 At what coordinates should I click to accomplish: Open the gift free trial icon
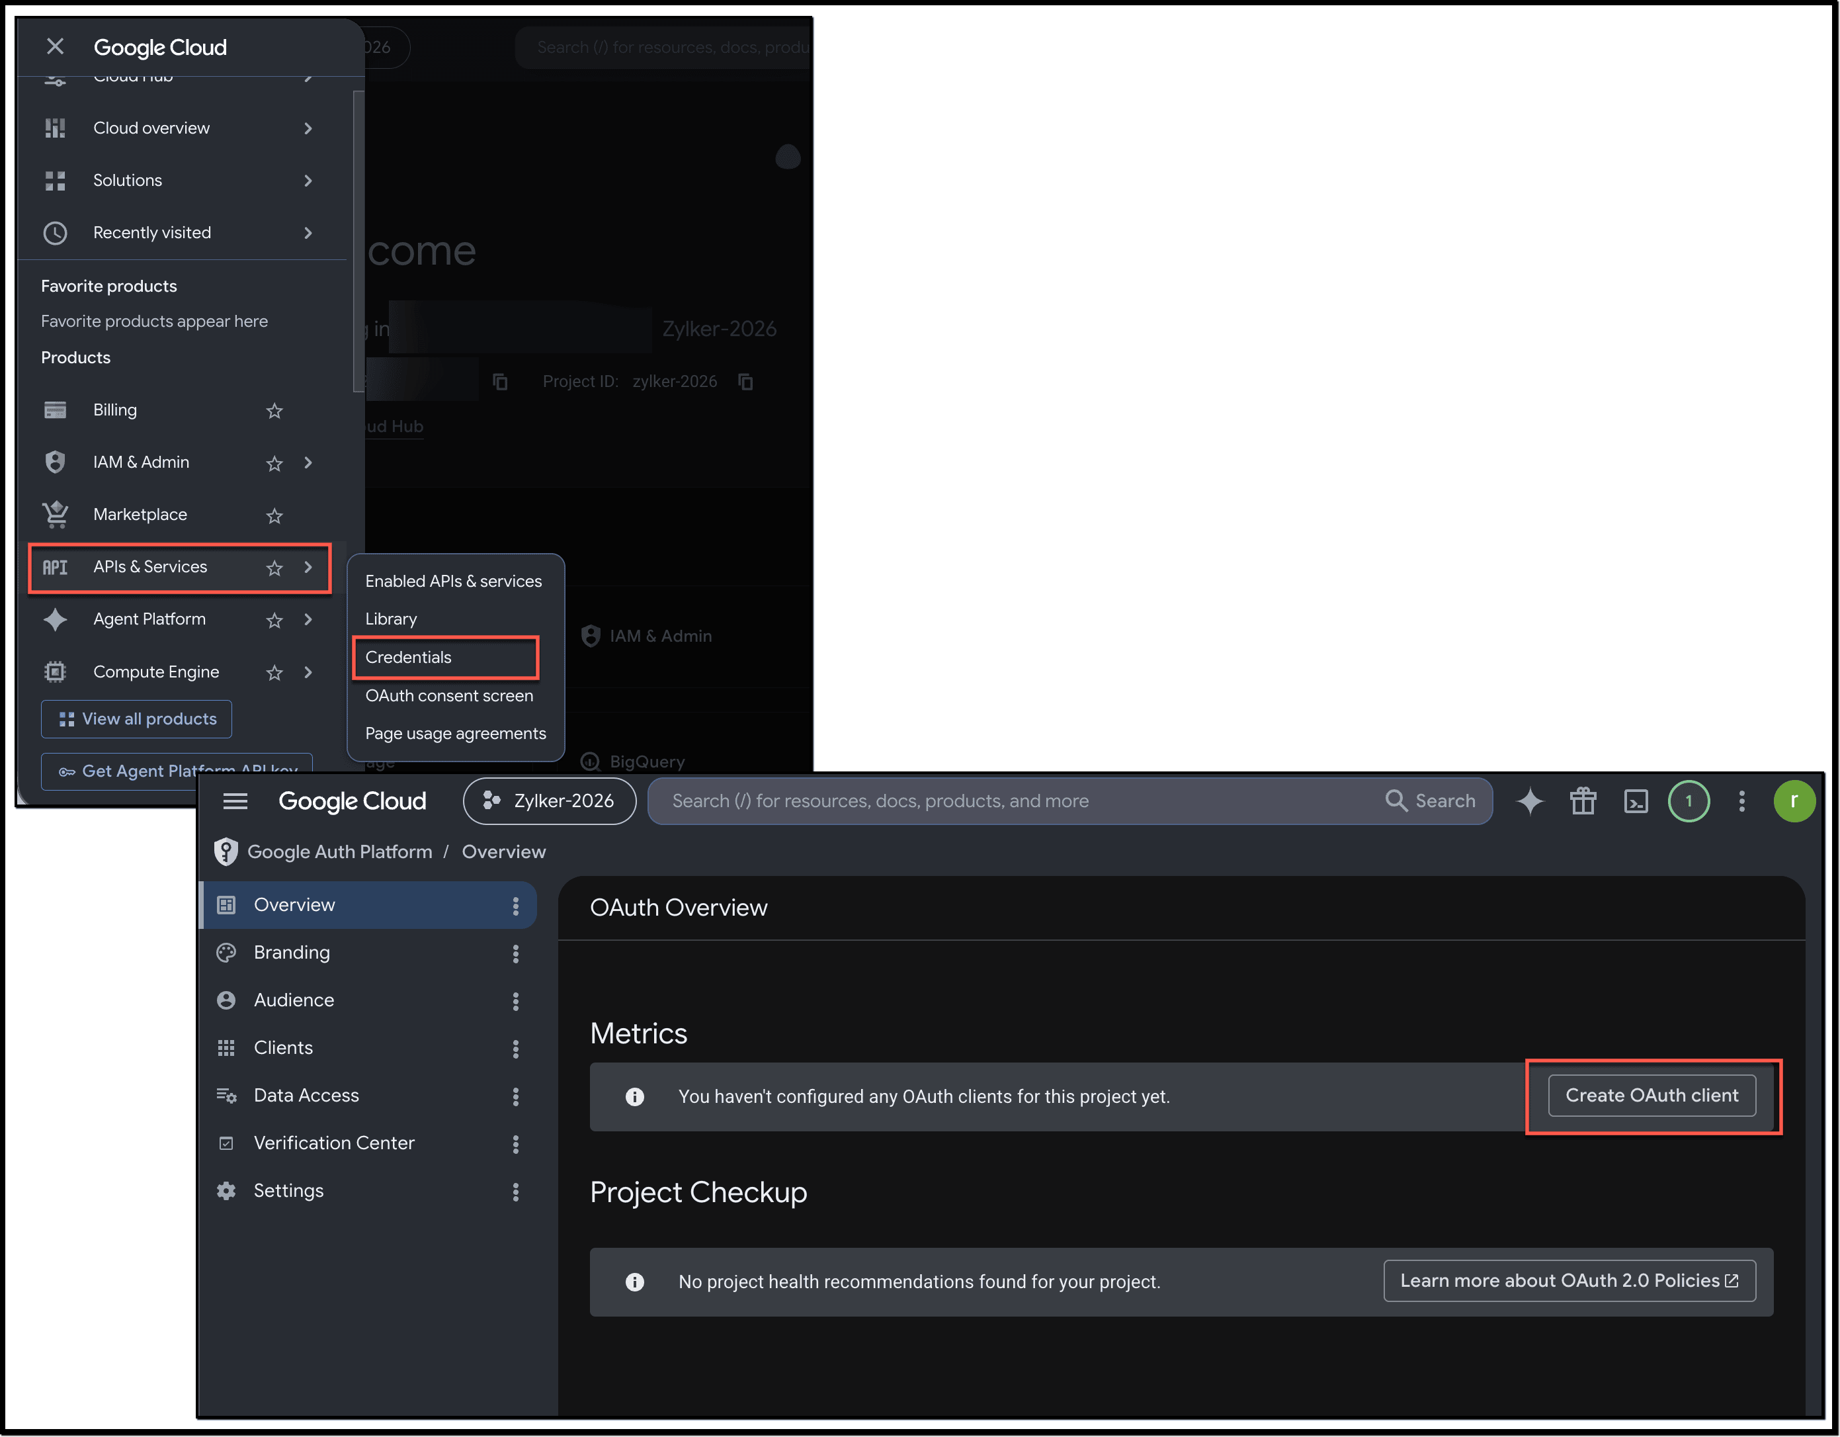(x=1583, y=801)
